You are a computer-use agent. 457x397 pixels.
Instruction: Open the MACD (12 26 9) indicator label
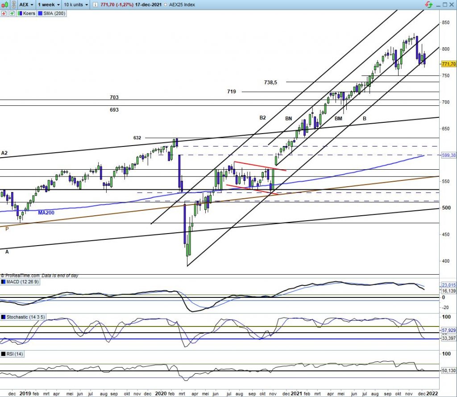pos(23,282)
